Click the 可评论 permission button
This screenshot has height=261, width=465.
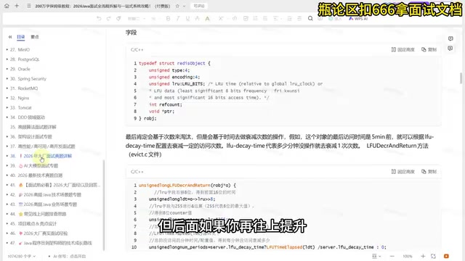click(199, 6)
